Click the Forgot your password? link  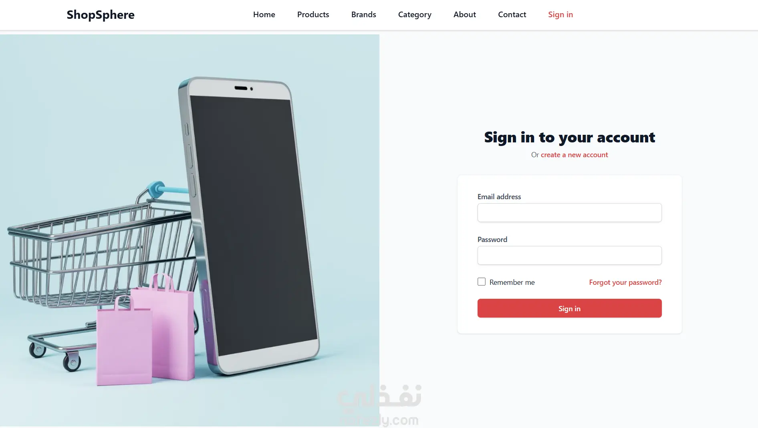625,282
